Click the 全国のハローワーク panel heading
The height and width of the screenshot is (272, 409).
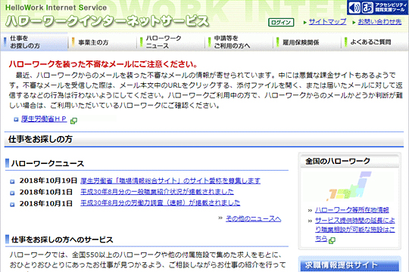338,161
